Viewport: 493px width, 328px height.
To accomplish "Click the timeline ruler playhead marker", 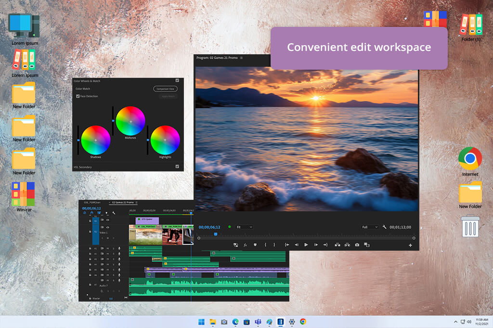I will tap(191, 213).
